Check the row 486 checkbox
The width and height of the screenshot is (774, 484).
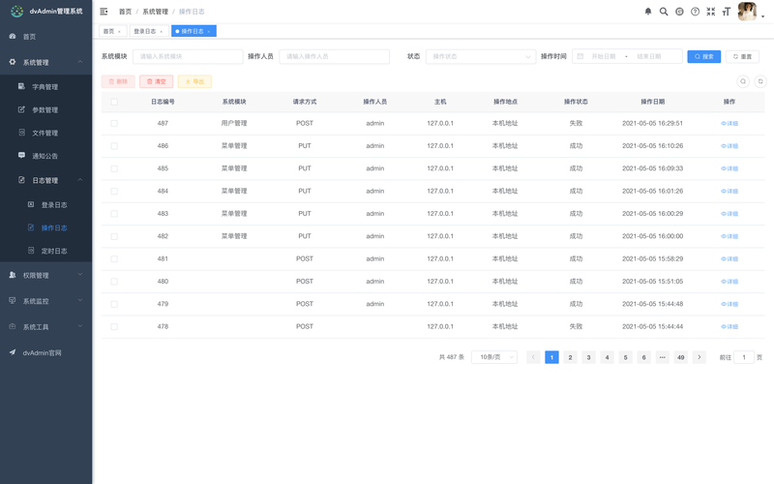tap(114, 146)
